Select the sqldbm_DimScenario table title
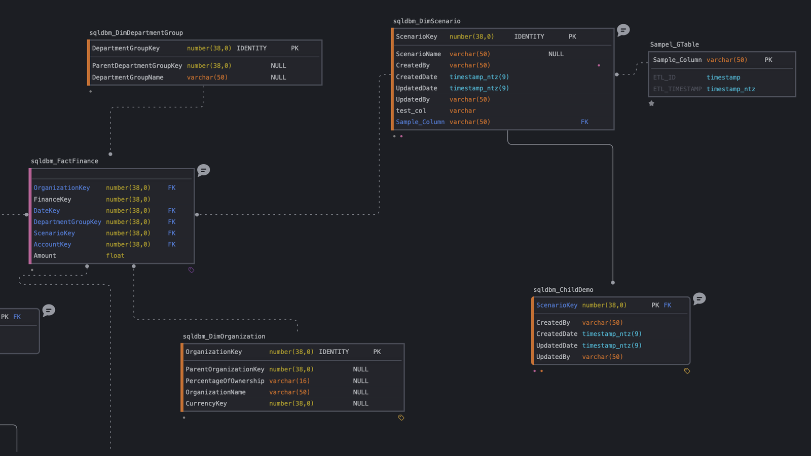This screenshot has width=811, height=456. point(427,21)
